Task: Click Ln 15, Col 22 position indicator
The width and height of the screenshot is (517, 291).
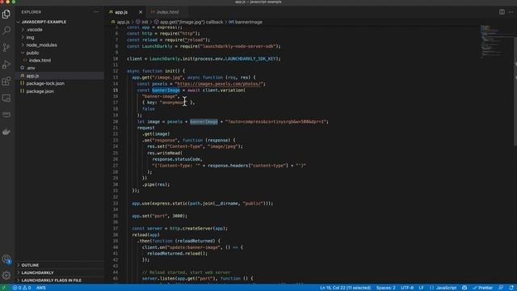Action: (345, 288)
